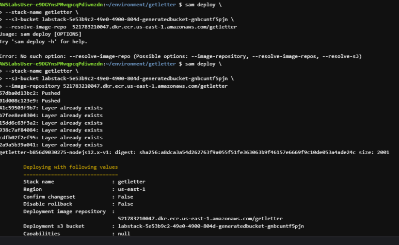This screenshot has width=399, height=245.
Task: Click '01d008c123e9: Pushed' line
Action: [30, 101]
